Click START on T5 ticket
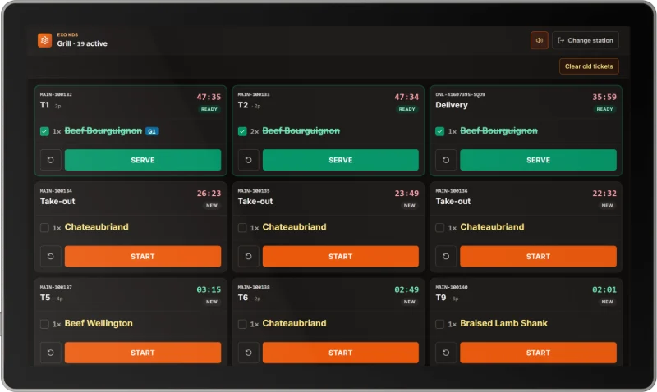Screen dimensions: 657x392 (143, 353)
